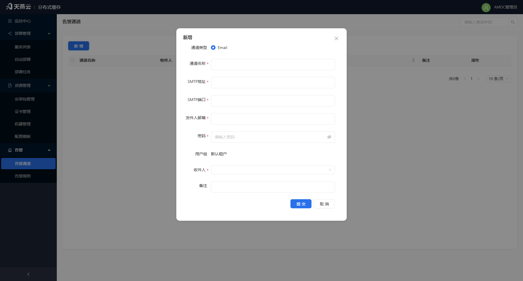Click the column sort arrows icon
The width and height of the screenshot is (523, 281).
tap(413, 60)
